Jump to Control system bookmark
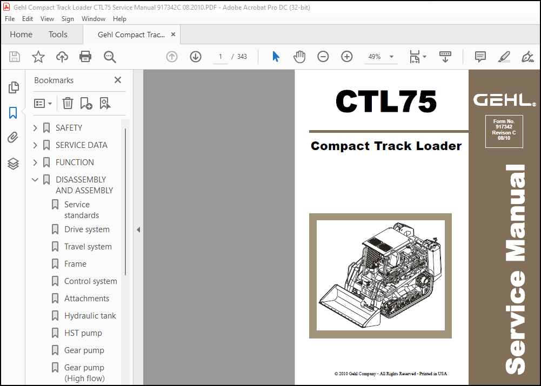This screenshot has height=386, width=541. coord(90,281)
